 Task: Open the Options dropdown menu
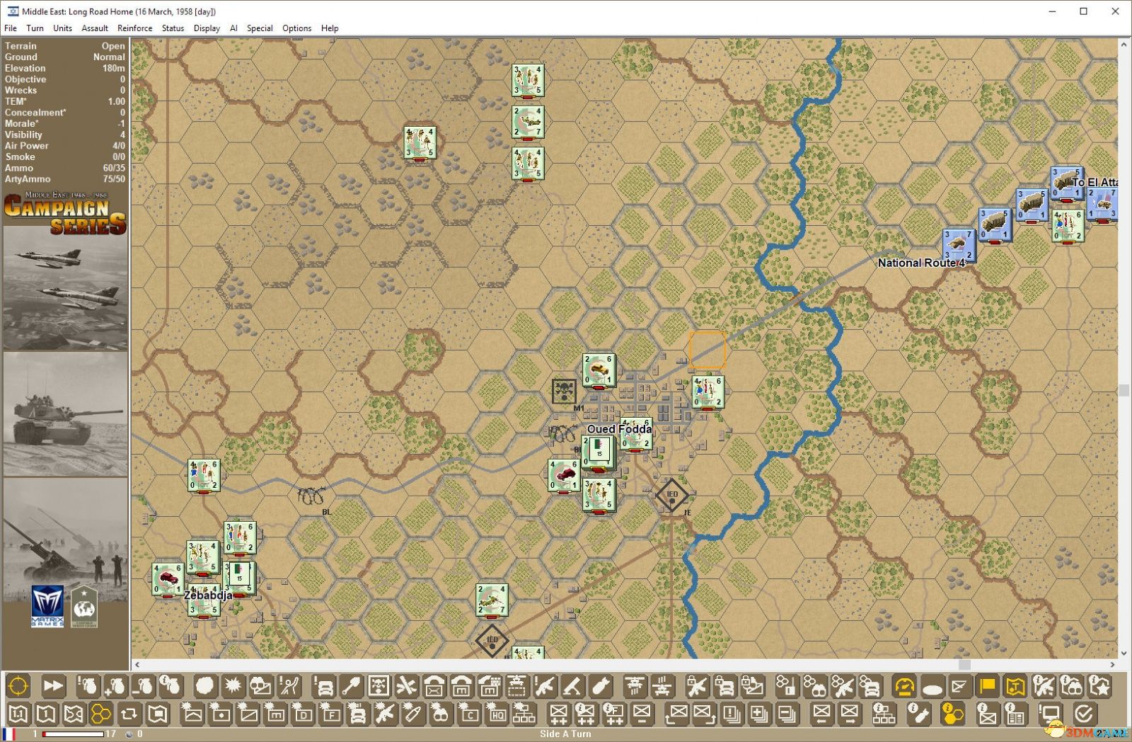click(x=296, y=28)
